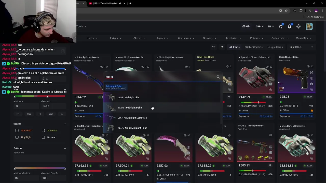Image resolution: width=326 pixels, height=183 pixels.
Task: Click the Specialist Gloves Crimson camera icon
Action: 270,84
